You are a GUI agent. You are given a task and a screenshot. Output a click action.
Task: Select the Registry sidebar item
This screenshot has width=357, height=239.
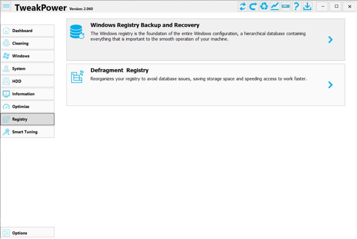[x=27, y=119]
